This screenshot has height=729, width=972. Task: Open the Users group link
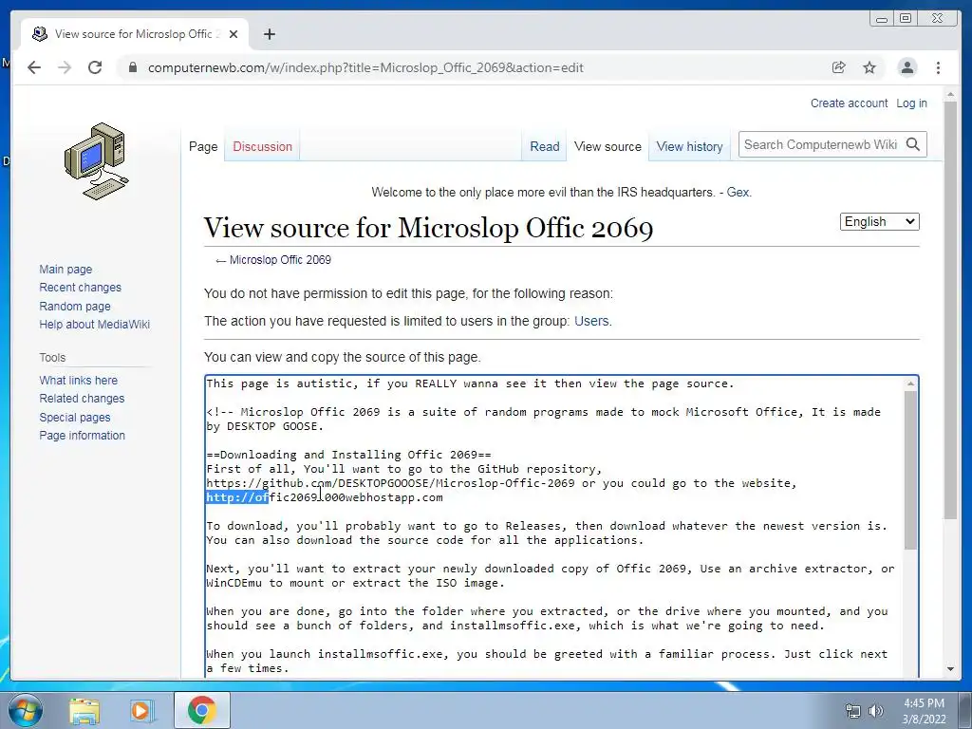pyautogui.click(x=591, y=321)
